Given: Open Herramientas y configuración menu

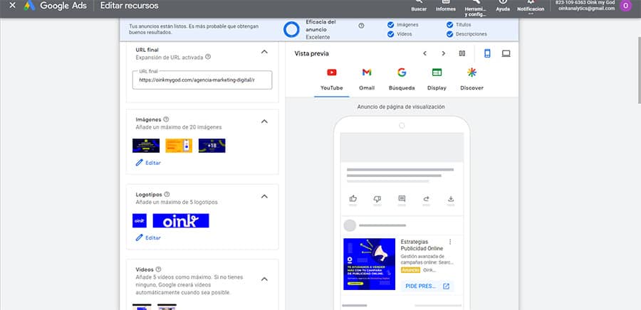Looking at the screenshot, I should (x=476, y=8).
